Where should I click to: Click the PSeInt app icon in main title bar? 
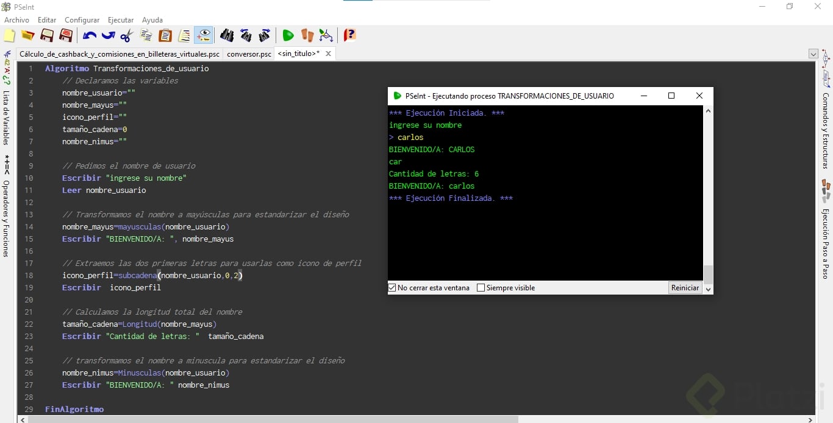click(6, 7)
